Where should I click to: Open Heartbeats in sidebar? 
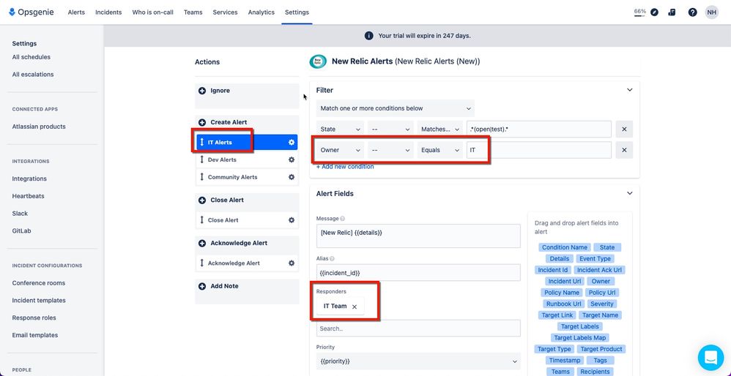29,196
